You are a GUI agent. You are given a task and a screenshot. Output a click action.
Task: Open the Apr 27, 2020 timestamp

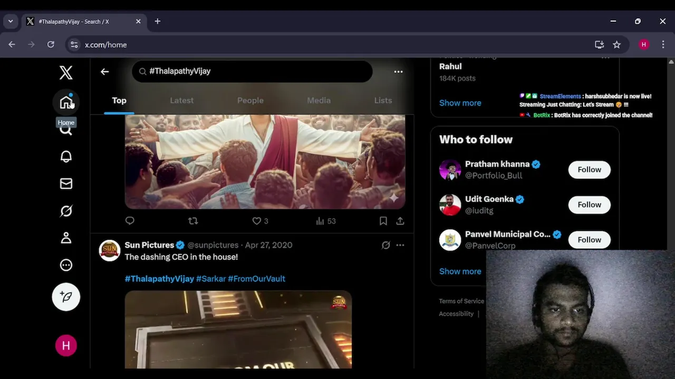268,245
